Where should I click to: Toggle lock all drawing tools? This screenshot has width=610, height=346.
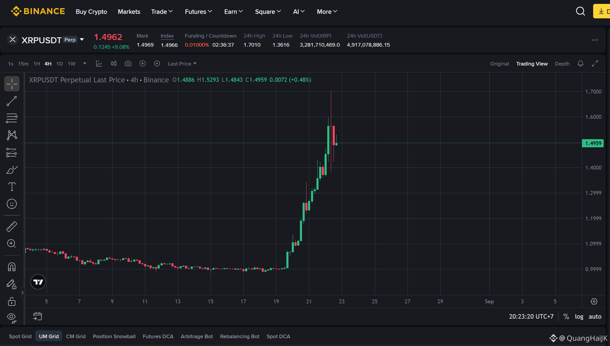[12, 301]
